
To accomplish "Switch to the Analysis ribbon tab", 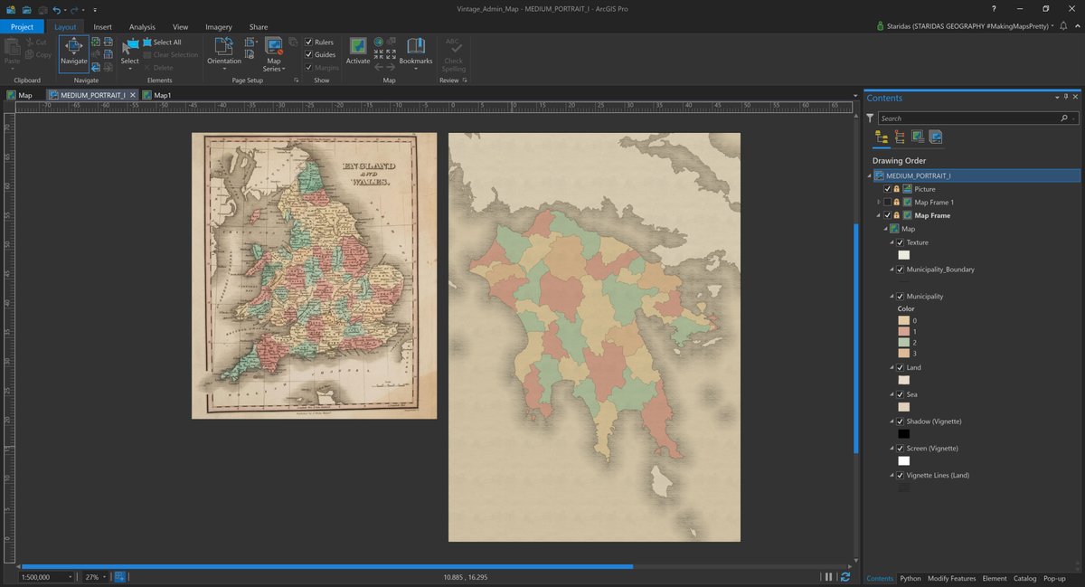I will (x=142, y=27).
